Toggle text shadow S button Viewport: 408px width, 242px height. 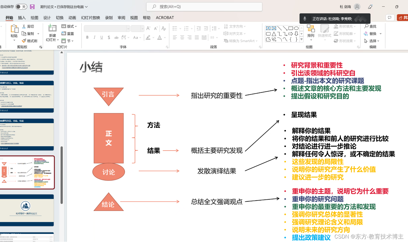[x=109, y=37]
